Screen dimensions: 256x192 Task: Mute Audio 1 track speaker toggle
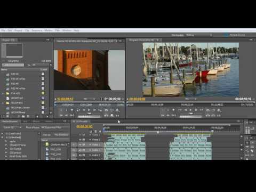pyautogui.click(x=80, y=150)
